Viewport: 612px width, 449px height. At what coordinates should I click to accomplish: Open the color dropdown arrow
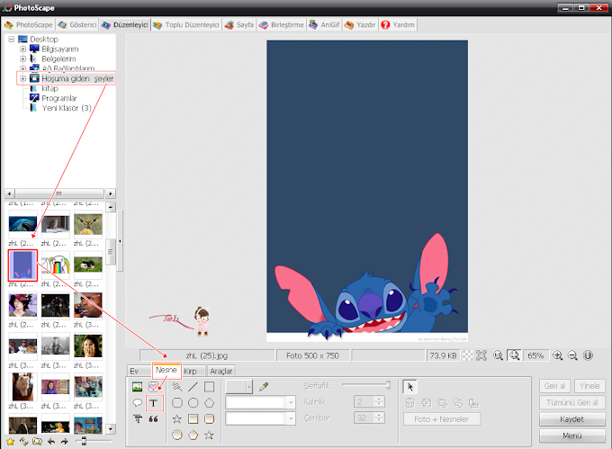point(248,387)
